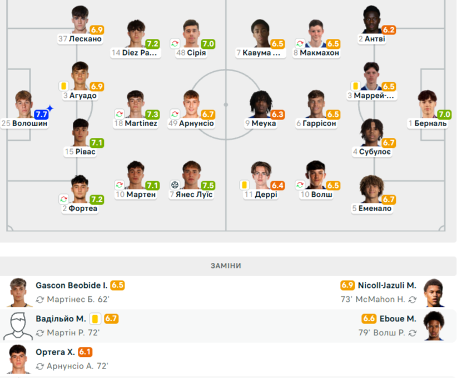Open the Gascon Beobide I. substitute entry

tap(72, 285)
